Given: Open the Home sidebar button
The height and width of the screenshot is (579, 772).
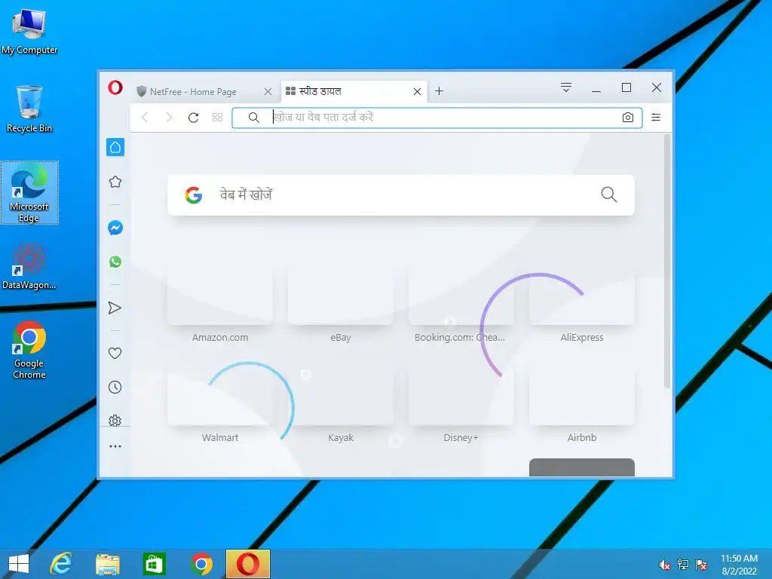Looking at the screenshot, I should (115, 147).
